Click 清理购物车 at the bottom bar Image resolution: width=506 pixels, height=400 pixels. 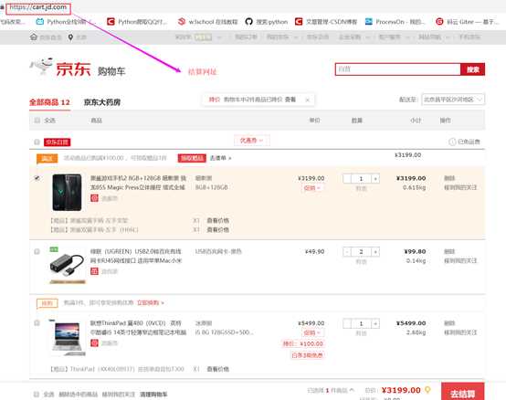153,395
